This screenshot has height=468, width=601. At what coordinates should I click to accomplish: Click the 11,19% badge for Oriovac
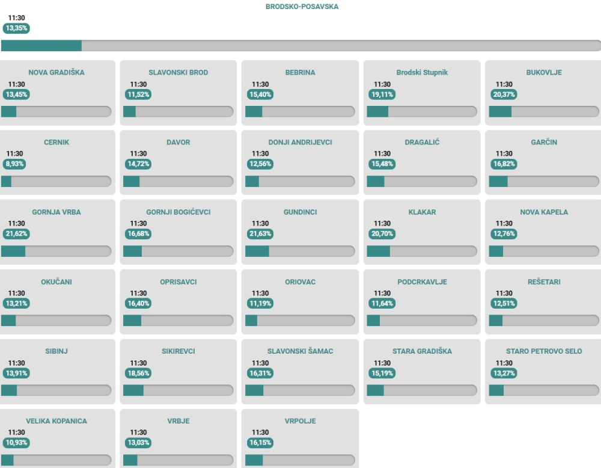click(x=260, y=303)
